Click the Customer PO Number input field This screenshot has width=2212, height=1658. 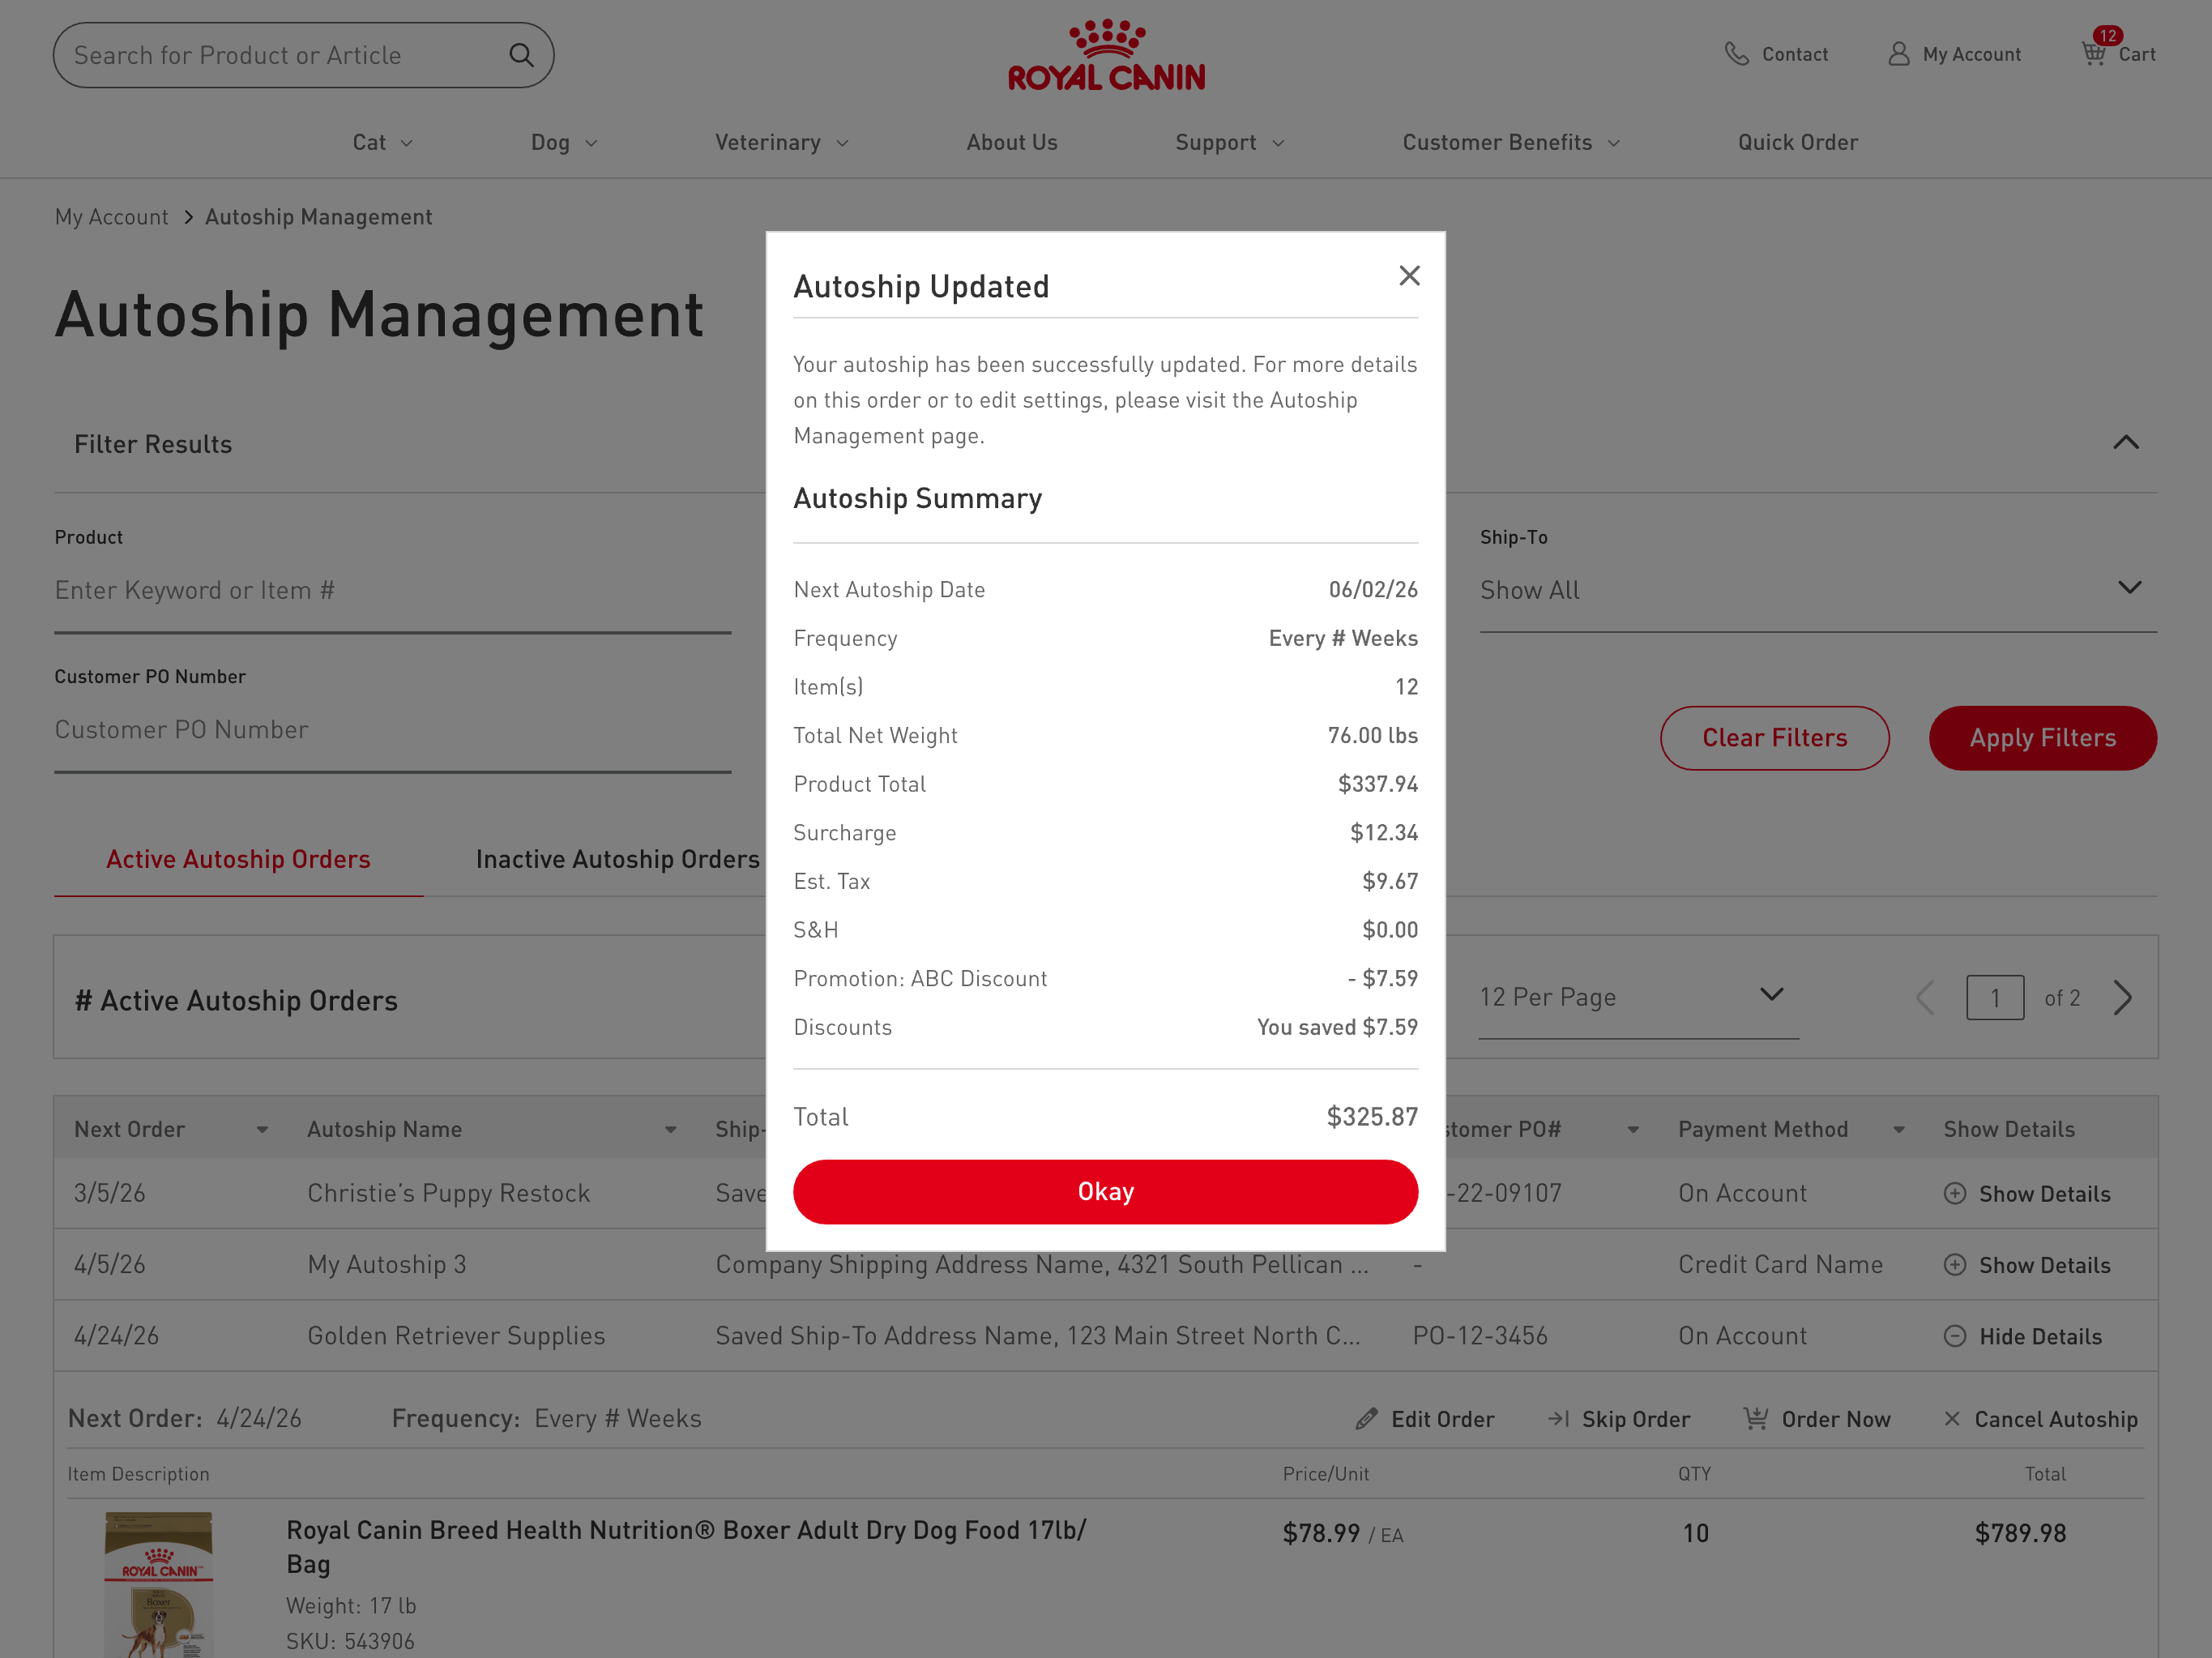tap(392, 730)
